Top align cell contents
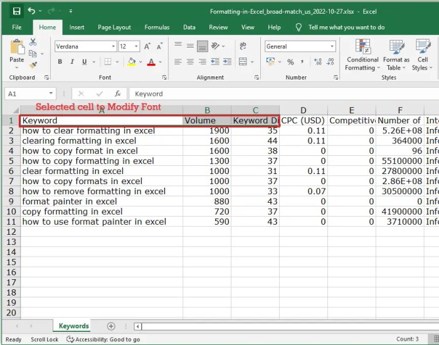Image resolution: width=439 pixels, height=345 pixels. [178, 45]
